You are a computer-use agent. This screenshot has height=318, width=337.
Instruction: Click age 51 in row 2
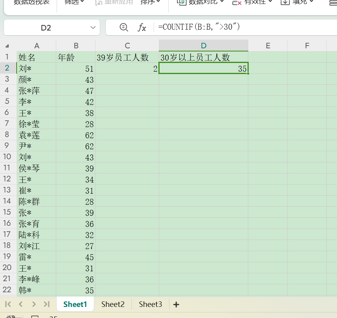point(89,69)
